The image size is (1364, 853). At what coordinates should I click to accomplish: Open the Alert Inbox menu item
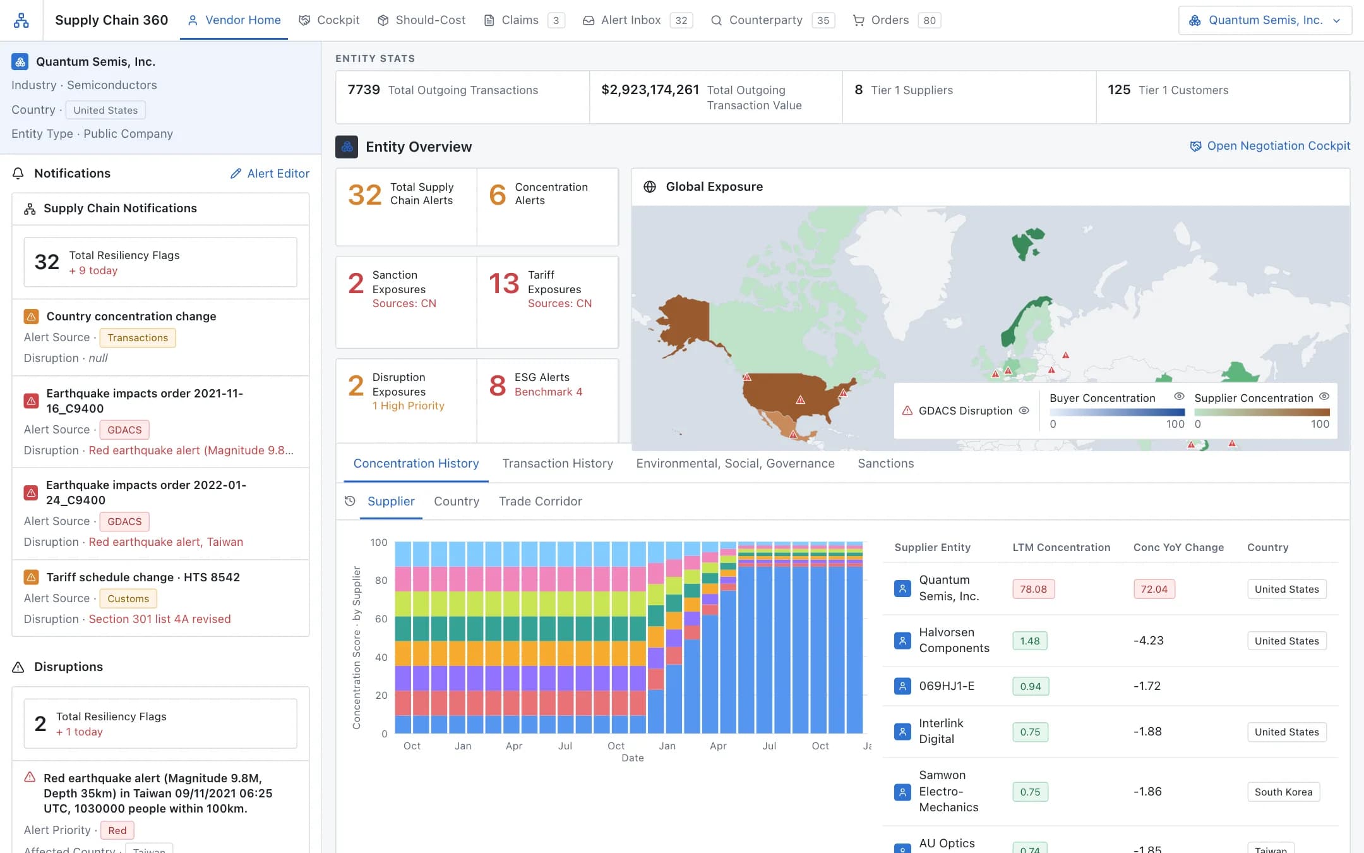click(637, 20)
